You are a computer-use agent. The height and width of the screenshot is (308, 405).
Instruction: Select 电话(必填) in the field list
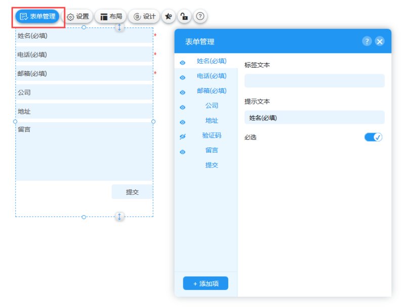[212, 76]
